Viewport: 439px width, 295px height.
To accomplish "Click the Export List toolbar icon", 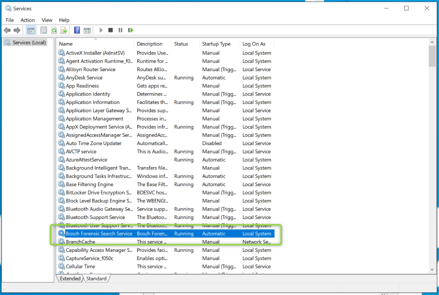I will [x=64, y=30].
